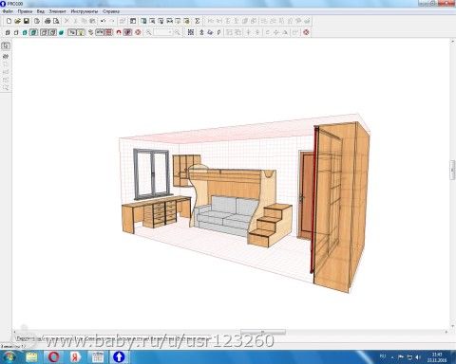Image resolution: width=456 pixels, height=364 pixels.
Task: Select the staircase steps next to the sofa
Action: pos(269,225)
